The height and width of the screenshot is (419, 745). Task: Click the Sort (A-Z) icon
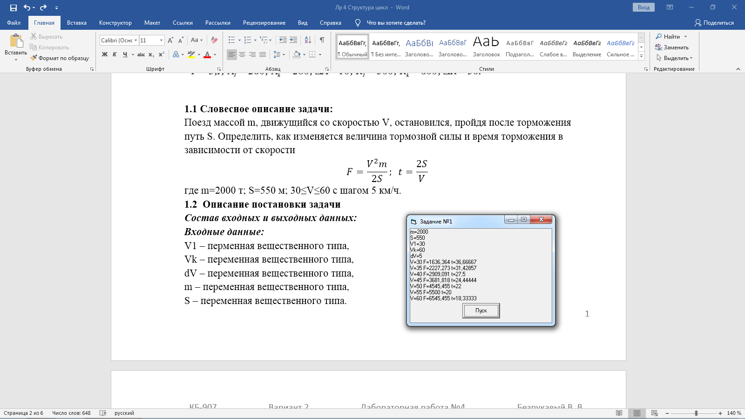point(308,40)
